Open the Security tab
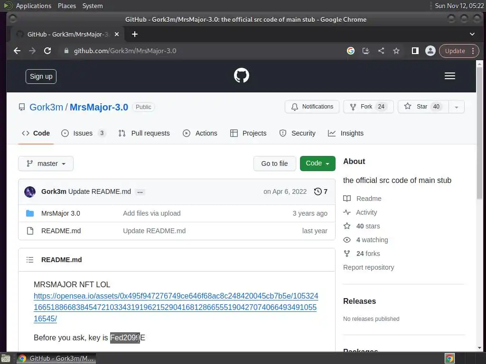Viewport: 486px width, 364px height. click(297, 133)
